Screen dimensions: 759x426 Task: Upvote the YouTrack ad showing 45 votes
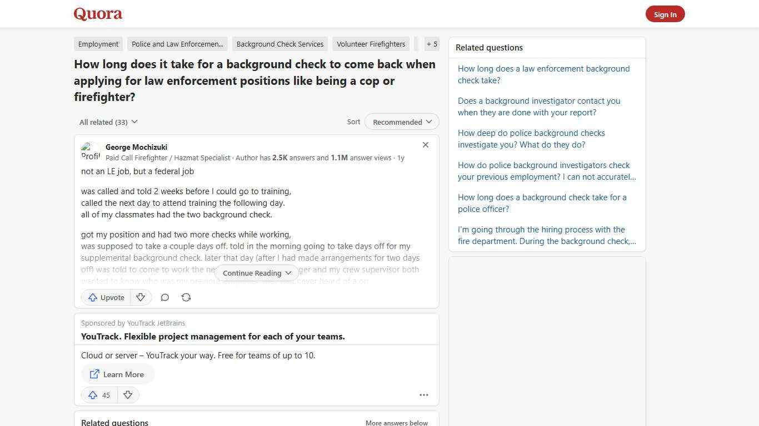pyautogui.click(x=98, y=394)
